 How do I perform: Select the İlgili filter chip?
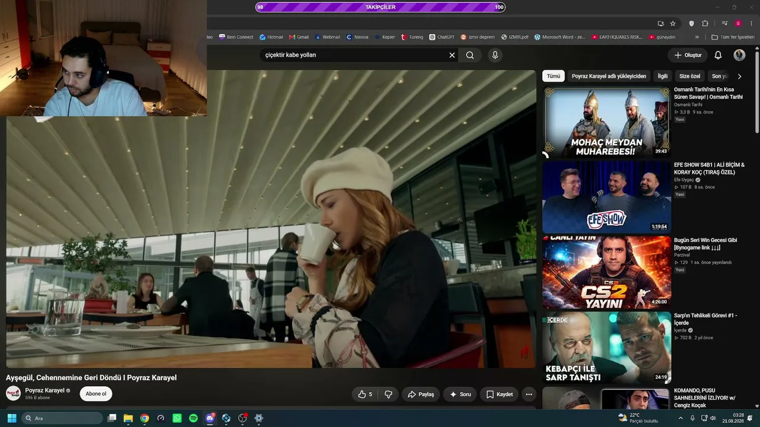[x=663, y=76]
